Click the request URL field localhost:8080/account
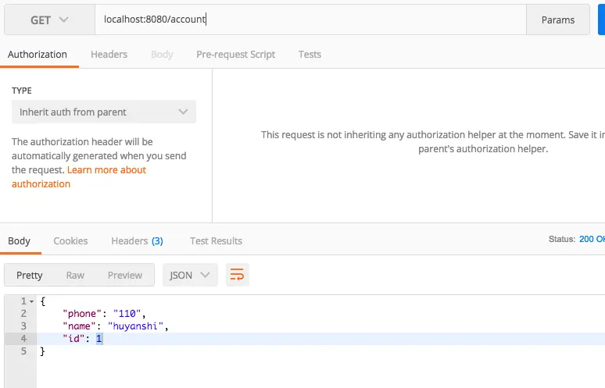 (x=310, y=20)
